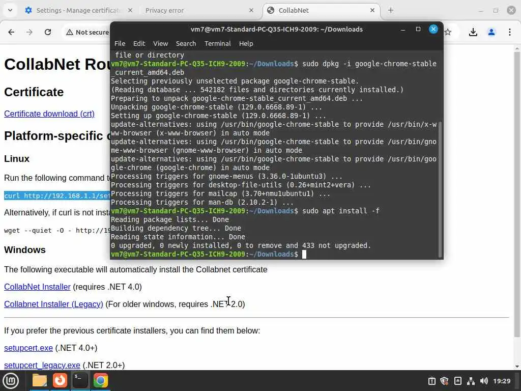Close the Privacy error tab
This screenshot has height=391, width=521.
click(x=251, y=10)
